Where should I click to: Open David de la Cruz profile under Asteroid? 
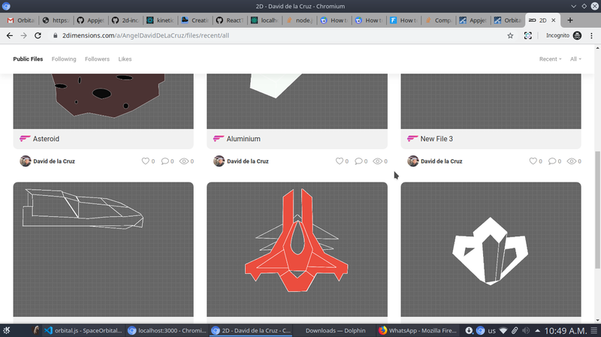53,161
